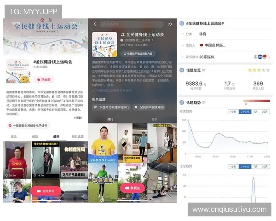
Task: Select 7天 for 阅读趋势
Action: coord(255,112)
